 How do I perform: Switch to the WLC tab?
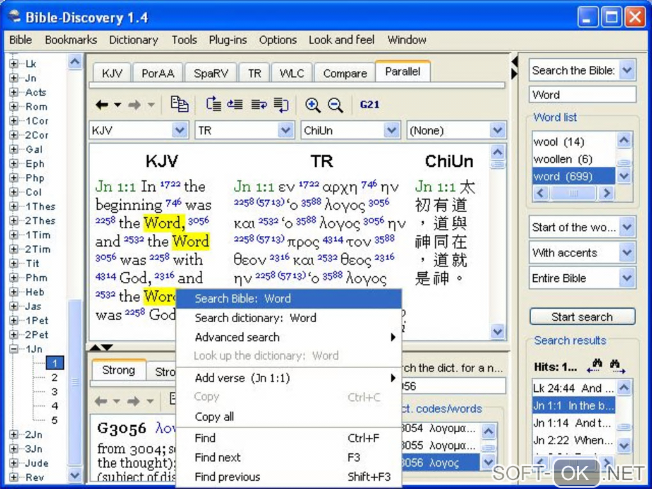pos(291,73)
